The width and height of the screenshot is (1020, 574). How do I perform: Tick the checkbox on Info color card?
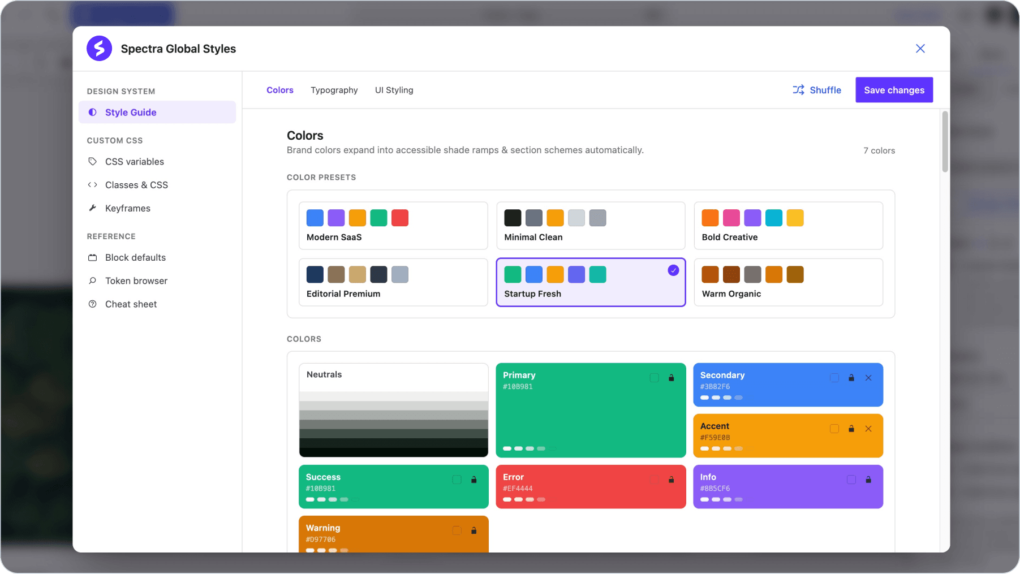(851, 480)
